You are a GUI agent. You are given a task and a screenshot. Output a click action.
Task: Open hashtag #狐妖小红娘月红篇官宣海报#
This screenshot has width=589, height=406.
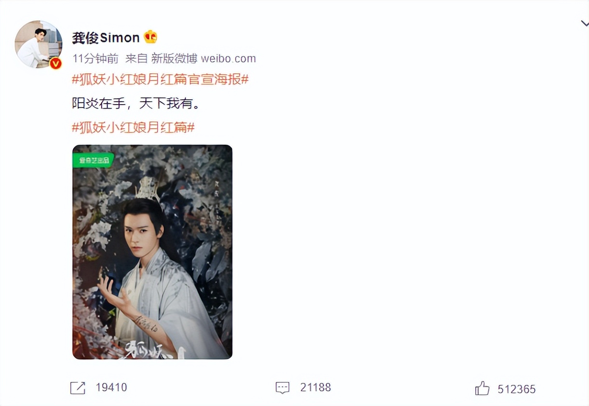[x=160, y=80]
